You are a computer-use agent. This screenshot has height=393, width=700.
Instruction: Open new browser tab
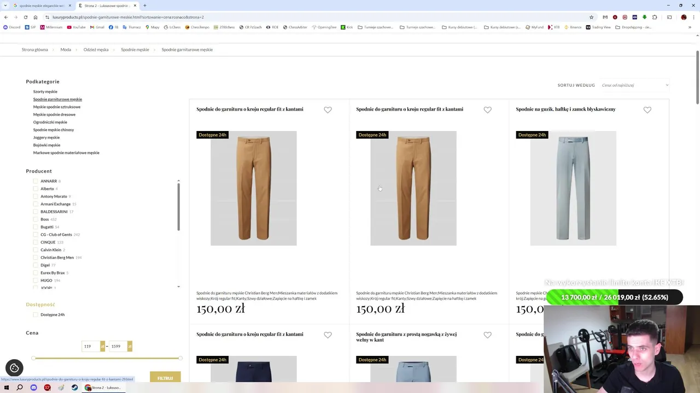tap(144, 5)
